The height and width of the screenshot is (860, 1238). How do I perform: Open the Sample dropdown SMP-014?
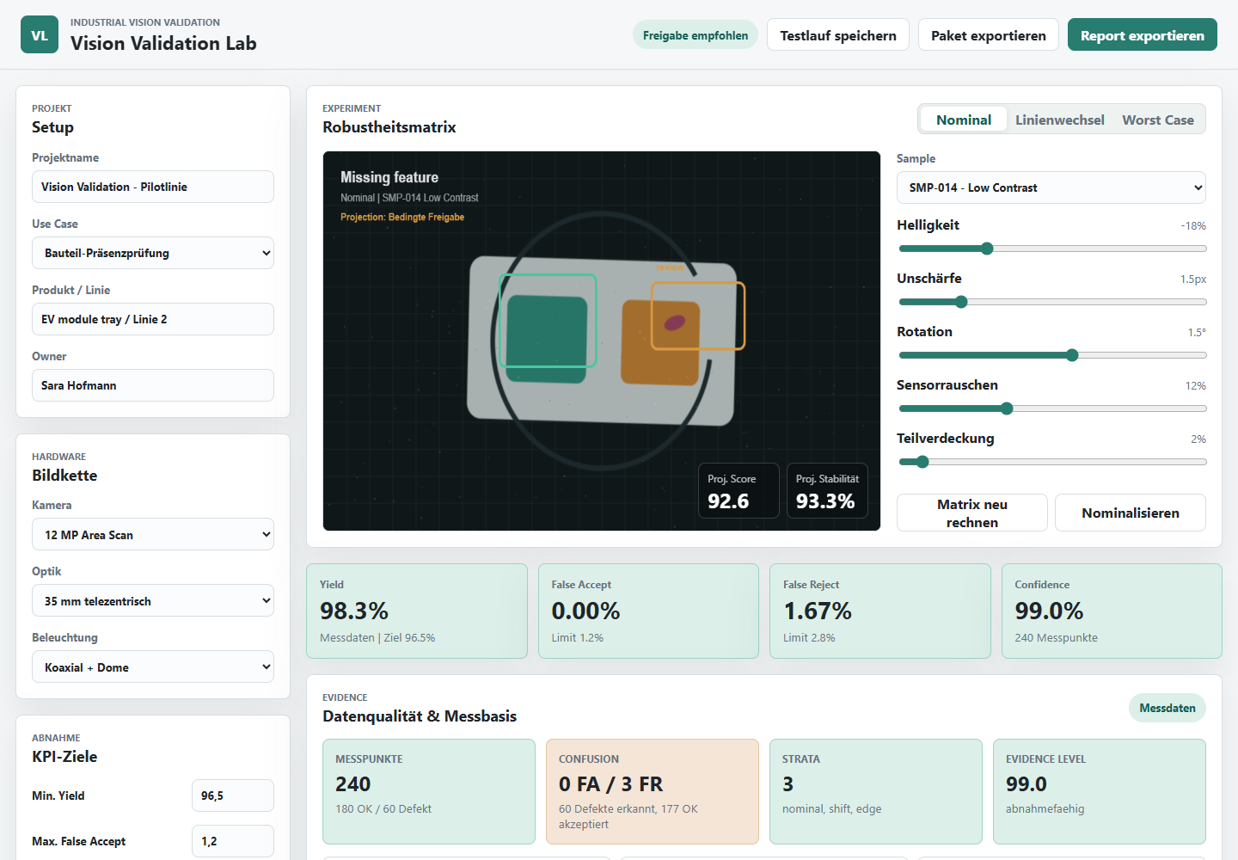(1051, 187)
